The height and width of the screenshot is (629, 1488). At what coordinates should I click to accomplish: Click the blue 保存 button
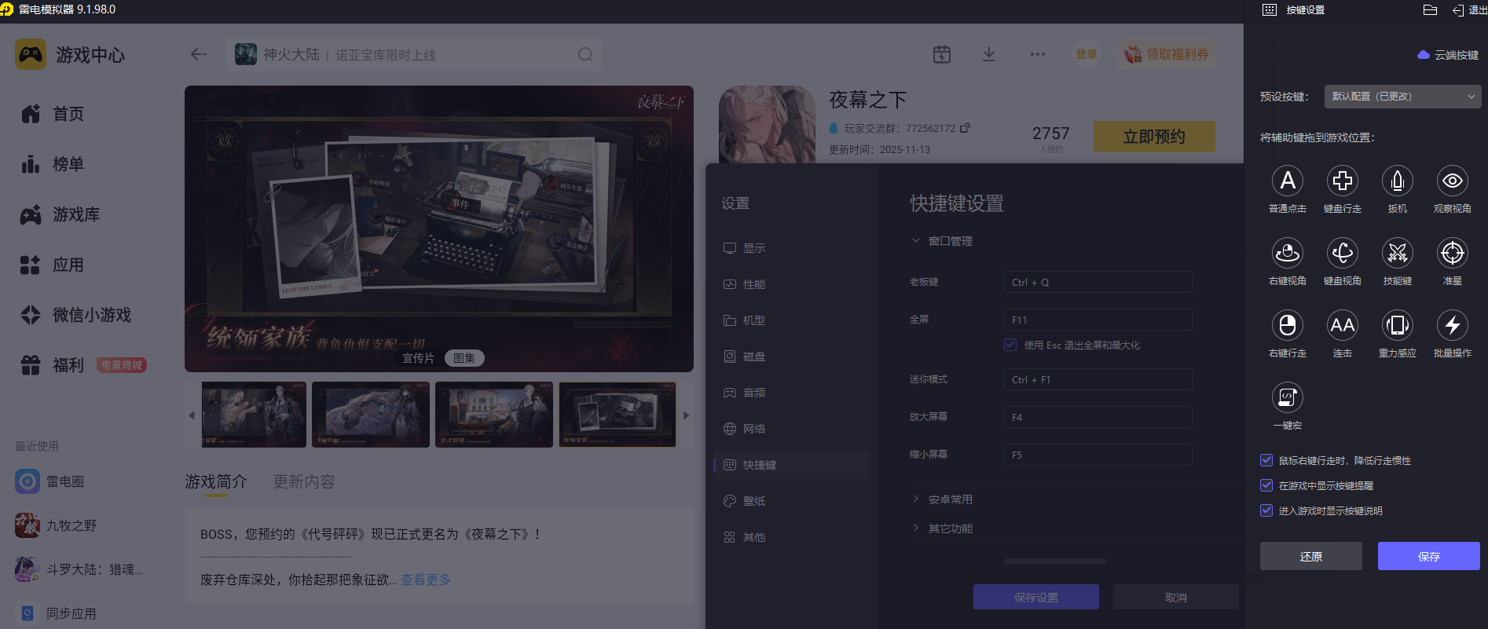coord(1428,556)
